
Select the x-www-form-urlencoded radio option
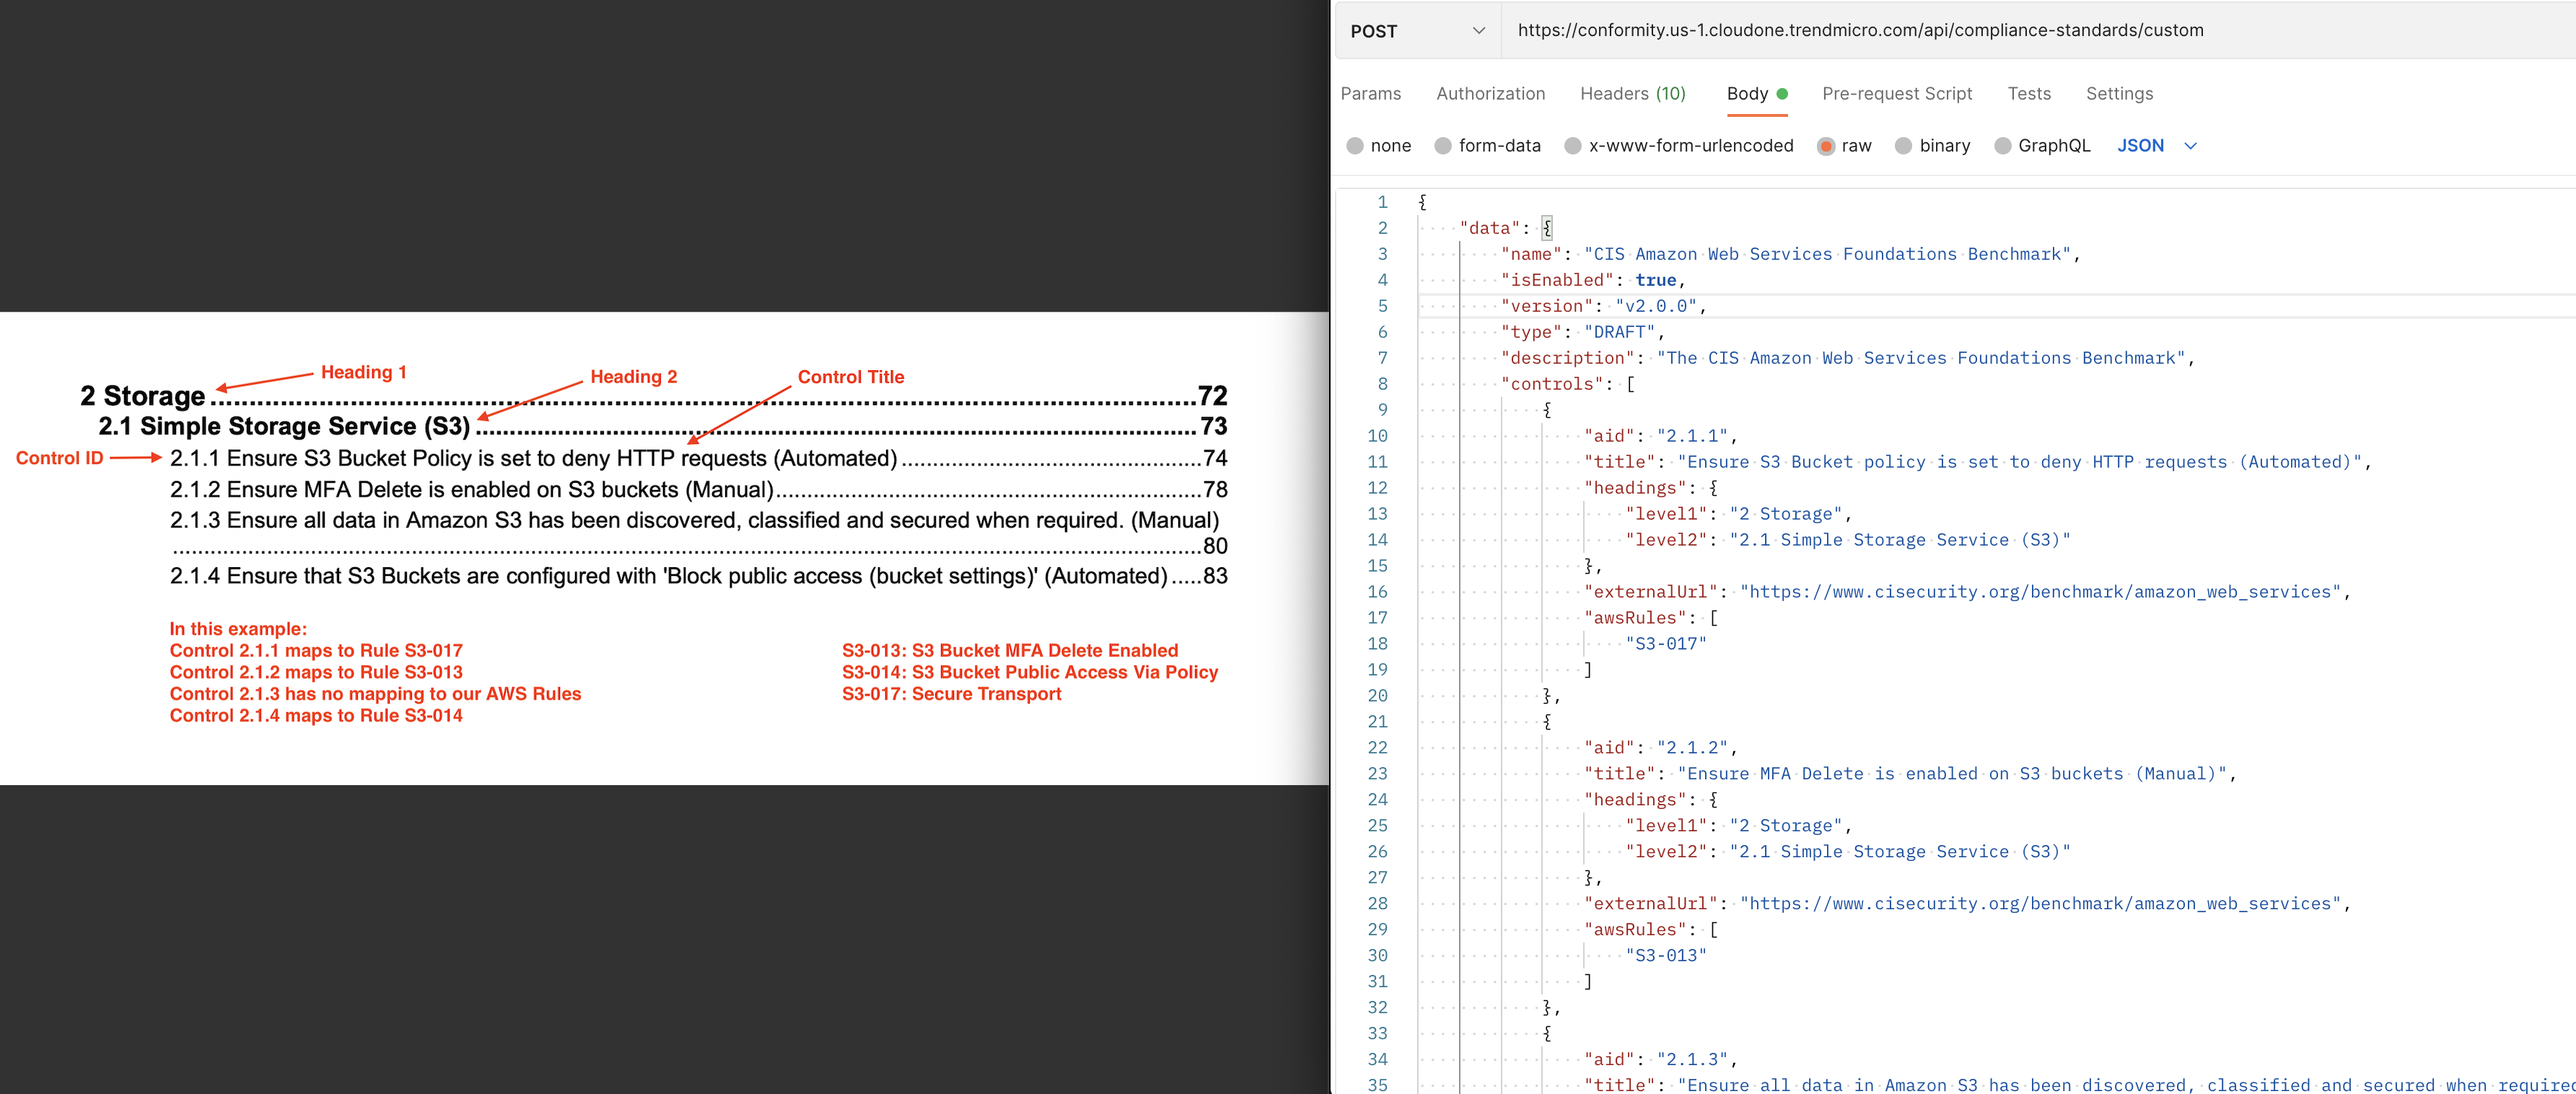[x=1573, y=146]
